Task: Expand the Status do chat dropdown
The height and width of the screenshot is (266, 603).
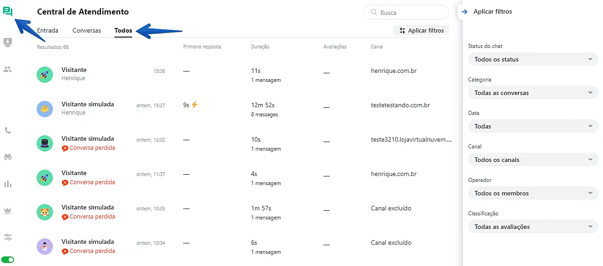Action: point(533,59)
